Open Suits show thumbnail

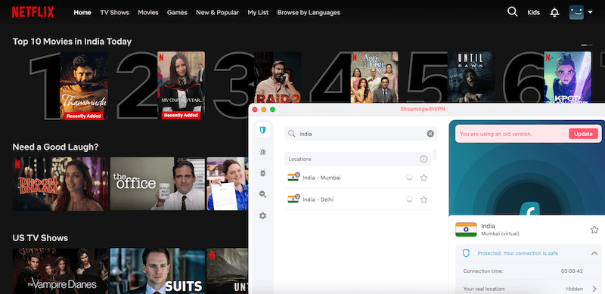tap(157, 271)
